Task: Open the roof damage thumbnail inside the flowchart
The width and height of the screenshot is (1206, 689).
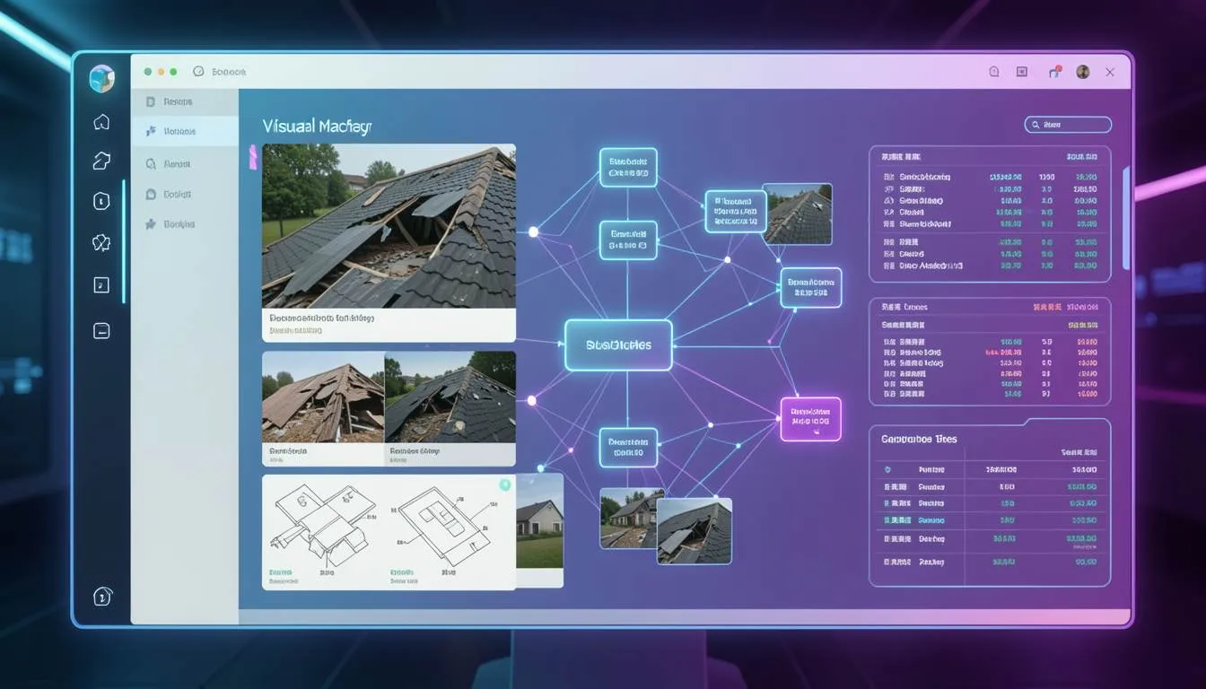Action: point(695,531)
